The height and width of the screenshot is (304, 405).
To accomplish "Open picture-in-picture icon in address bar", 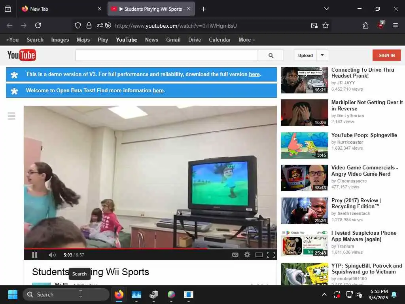I will [x=314, y=25].
